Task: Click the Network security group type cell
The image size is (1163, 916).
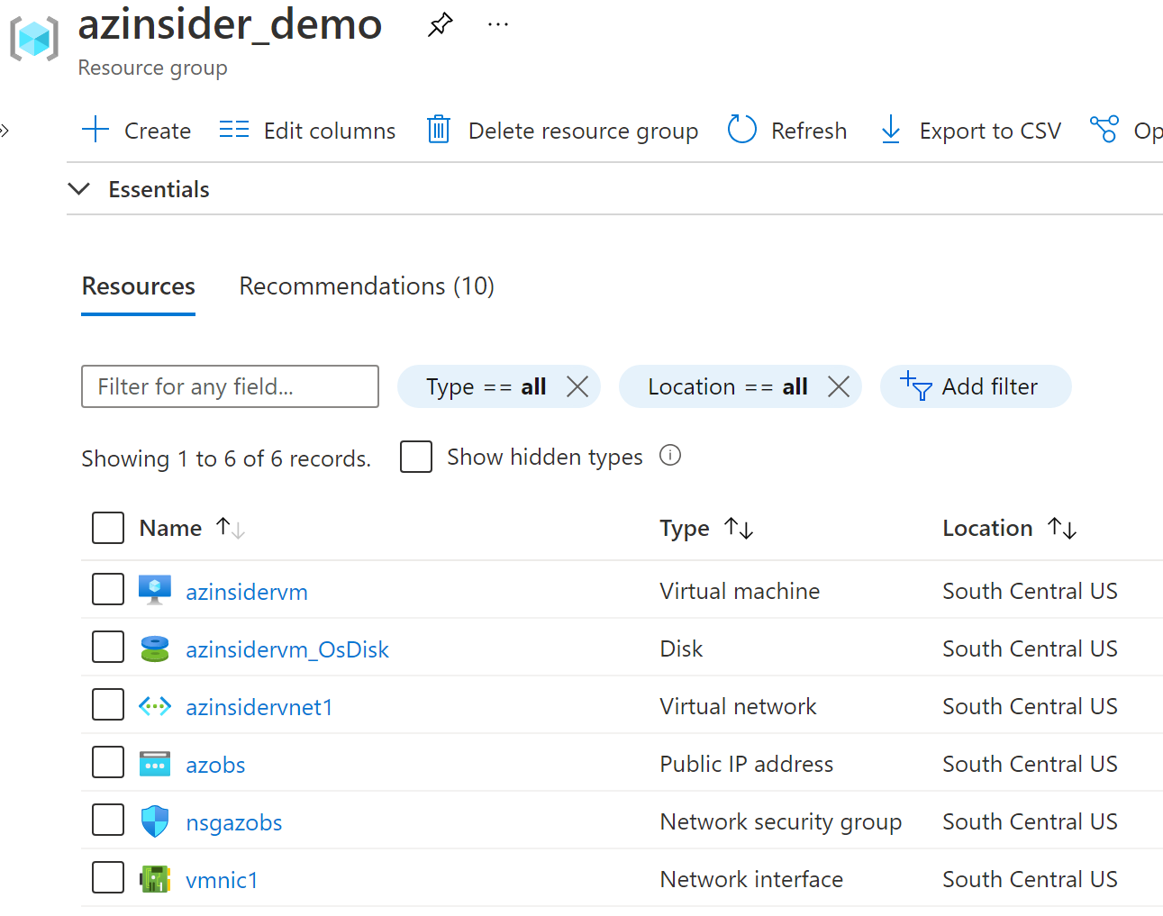Action: 780,821
